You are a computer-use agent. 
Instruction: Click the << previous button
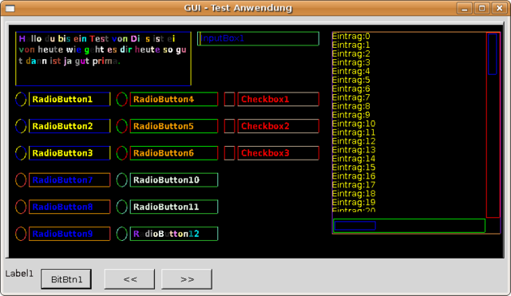point(129,279)
